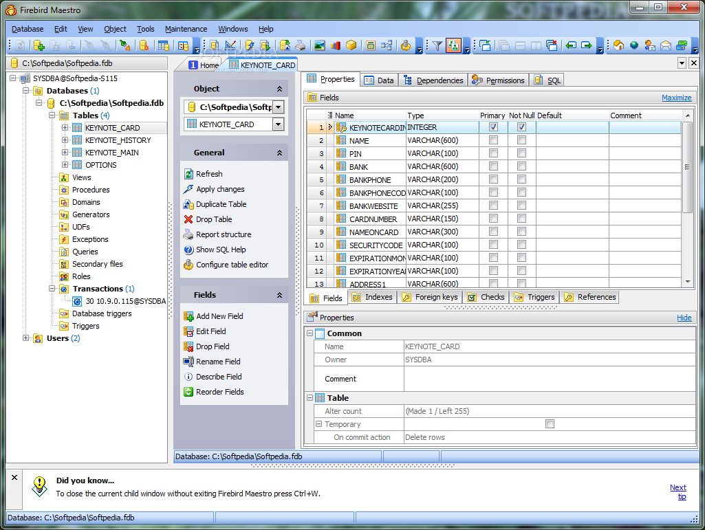Check Not Null for the PIN field
The image size is (705, 530).
point(521,153)
